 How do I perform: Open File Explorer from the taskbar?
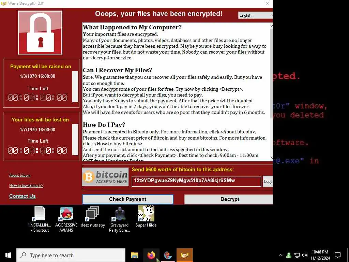click(x=134, y=255)
